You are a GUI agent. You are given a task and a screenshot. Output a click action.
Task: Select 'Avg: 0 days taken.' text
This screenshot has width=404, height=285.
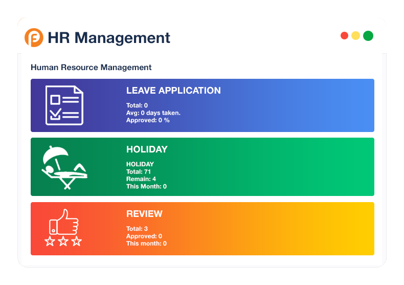(153, 113)
